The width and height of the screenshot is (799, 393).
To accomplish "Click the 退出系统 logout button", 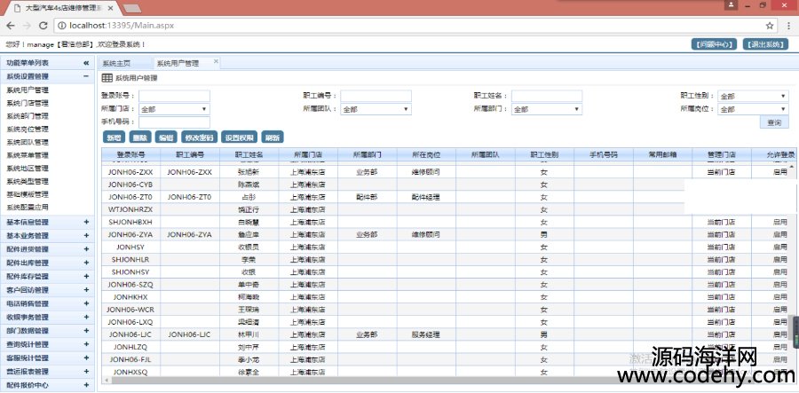I will [764, 43].
